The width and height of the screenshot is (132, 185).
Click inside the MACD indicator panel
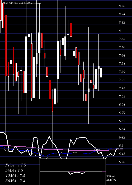click(x=73, y=172)
